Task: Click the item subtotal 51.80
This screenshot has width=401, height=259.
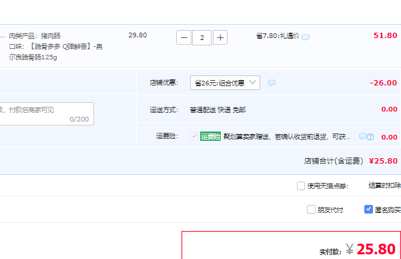Action: pyautogui.click(x=385, y=35)
